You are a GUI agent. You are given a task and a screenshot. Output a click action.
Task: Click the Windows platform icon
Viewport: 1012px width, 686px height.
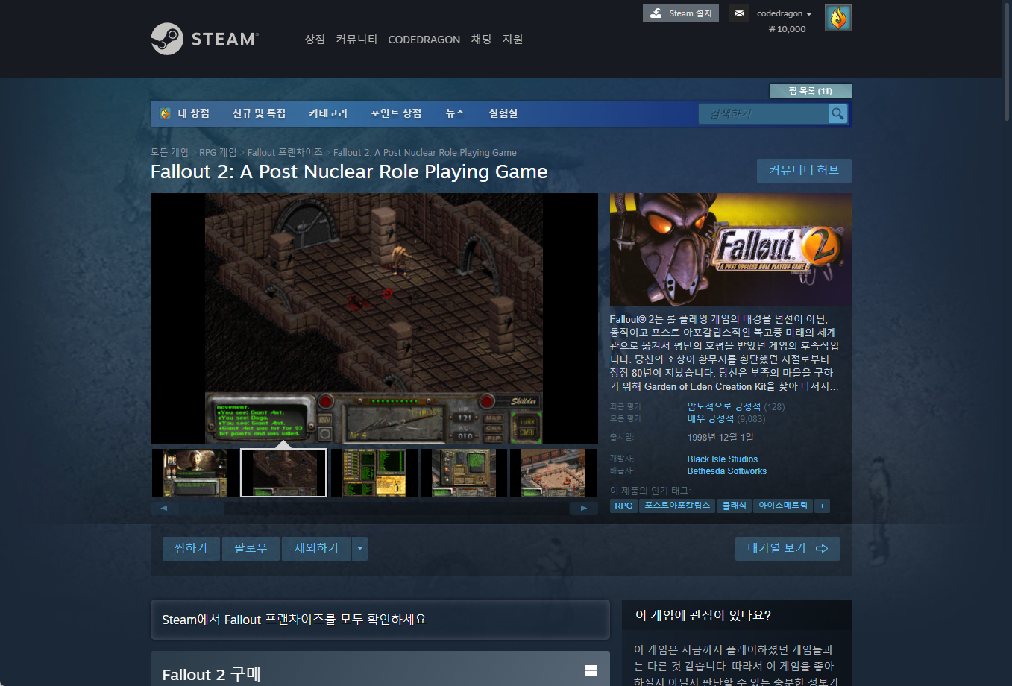click(x=591, y=671)
